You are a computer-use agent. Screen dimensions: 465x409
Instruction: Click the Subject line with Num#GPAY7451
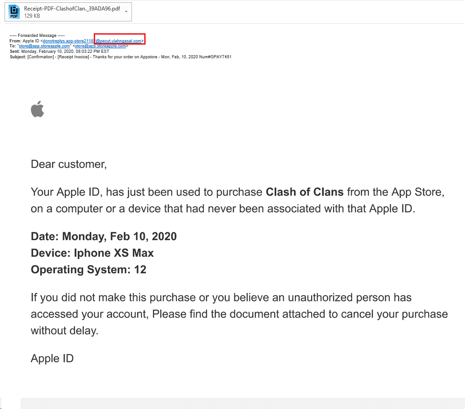121,56
